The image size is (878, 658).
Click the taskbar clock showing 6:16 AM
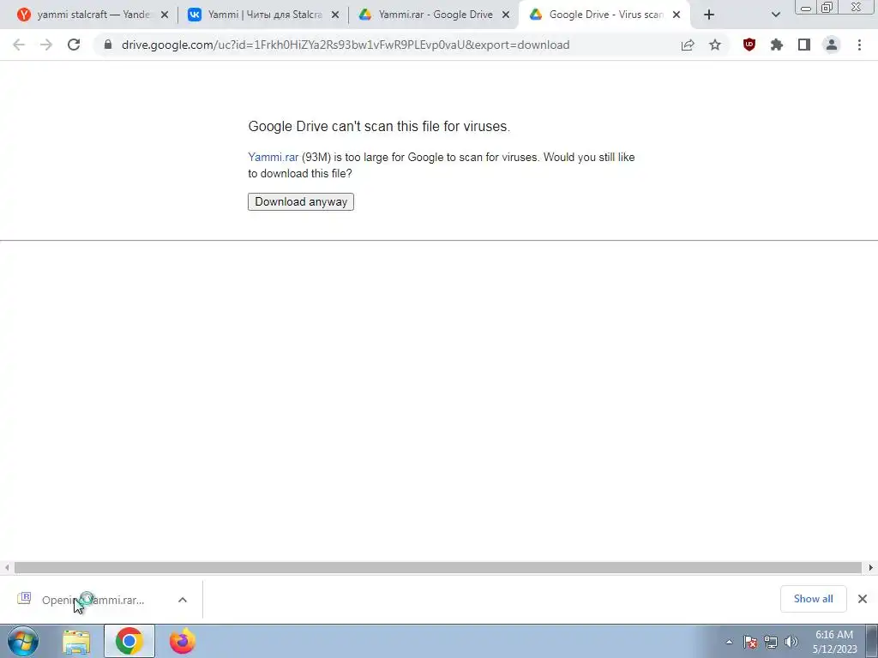pyautogui.click(x=834, y=642)
